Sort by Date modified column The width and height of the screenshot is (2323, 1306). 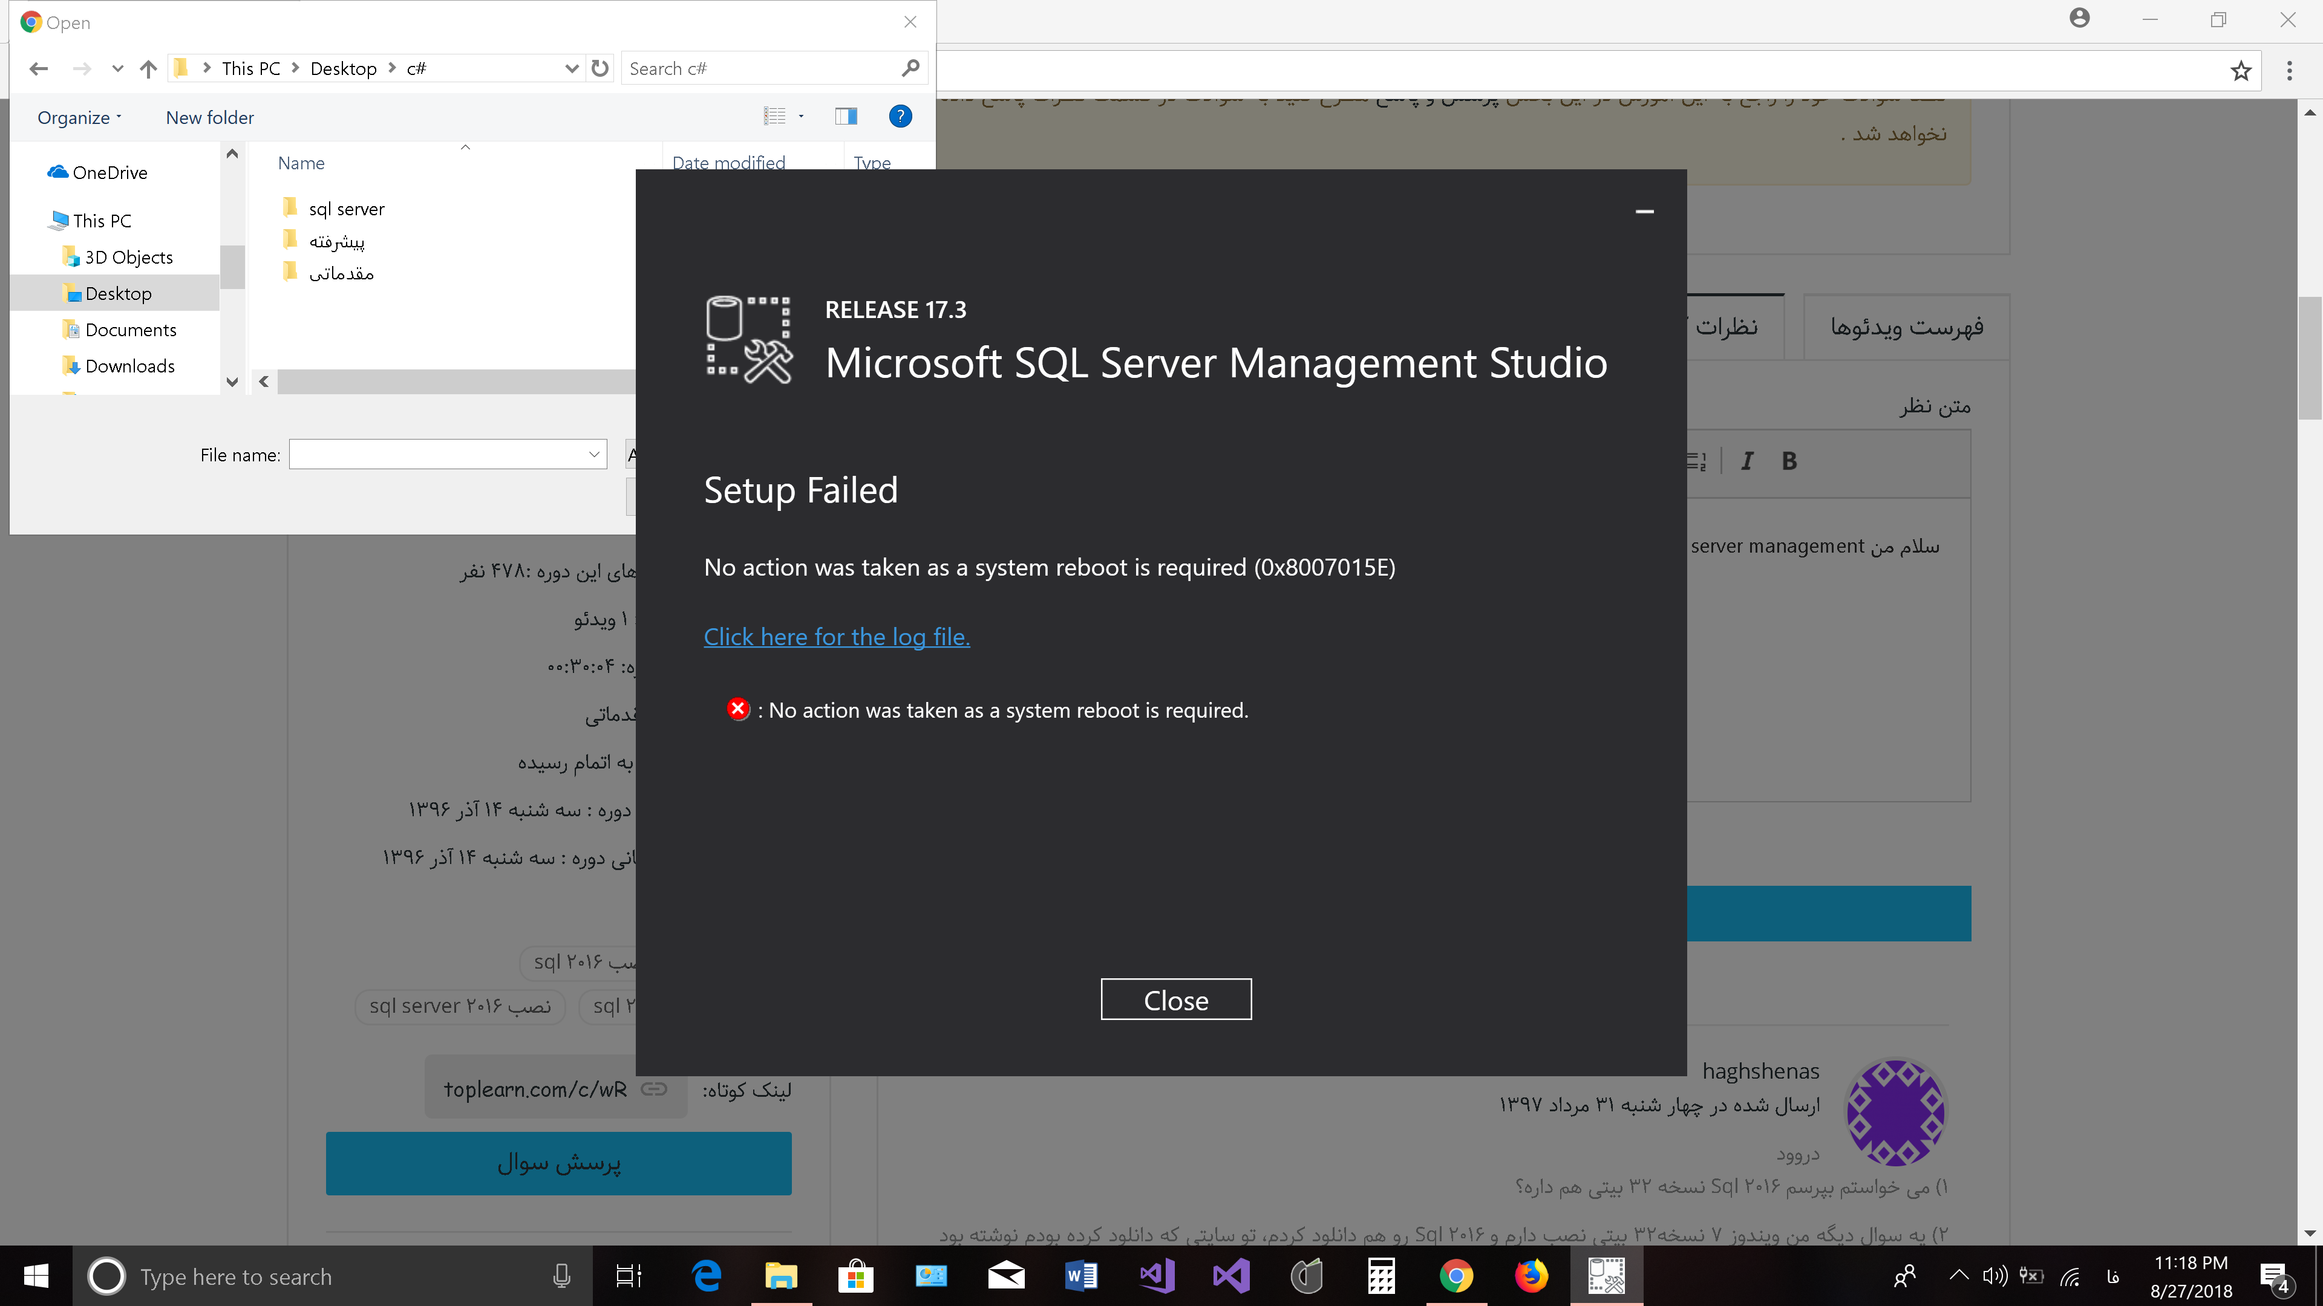click(728, 162)
